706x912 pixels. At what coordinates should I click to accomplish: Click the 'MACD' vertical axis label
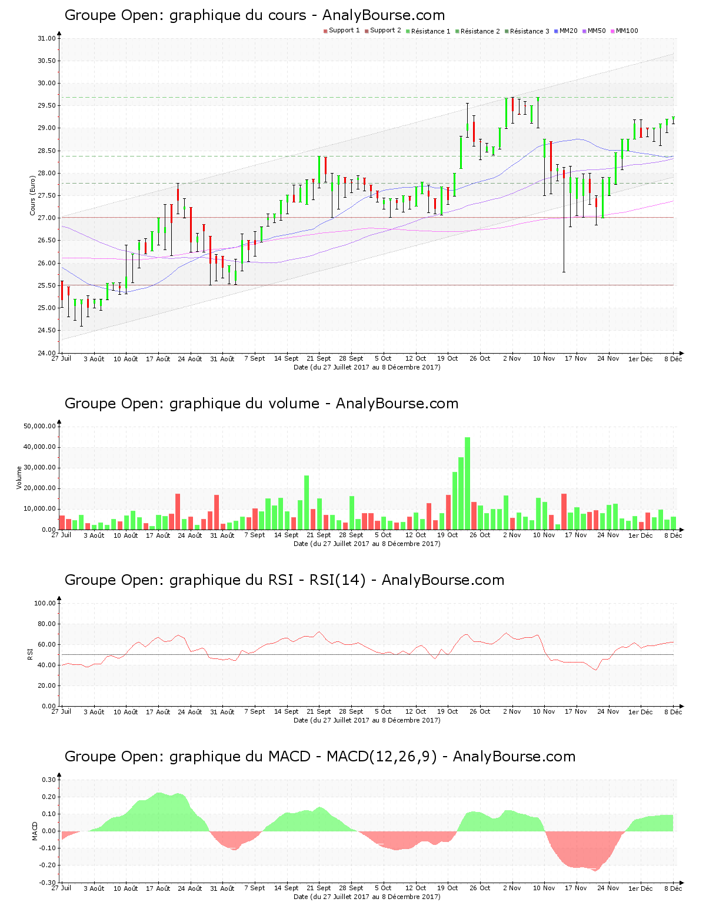point(35,831)
